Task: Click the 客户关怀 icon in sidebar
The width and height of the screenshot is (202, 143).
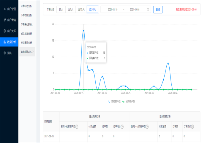Action: pos(4,31)
